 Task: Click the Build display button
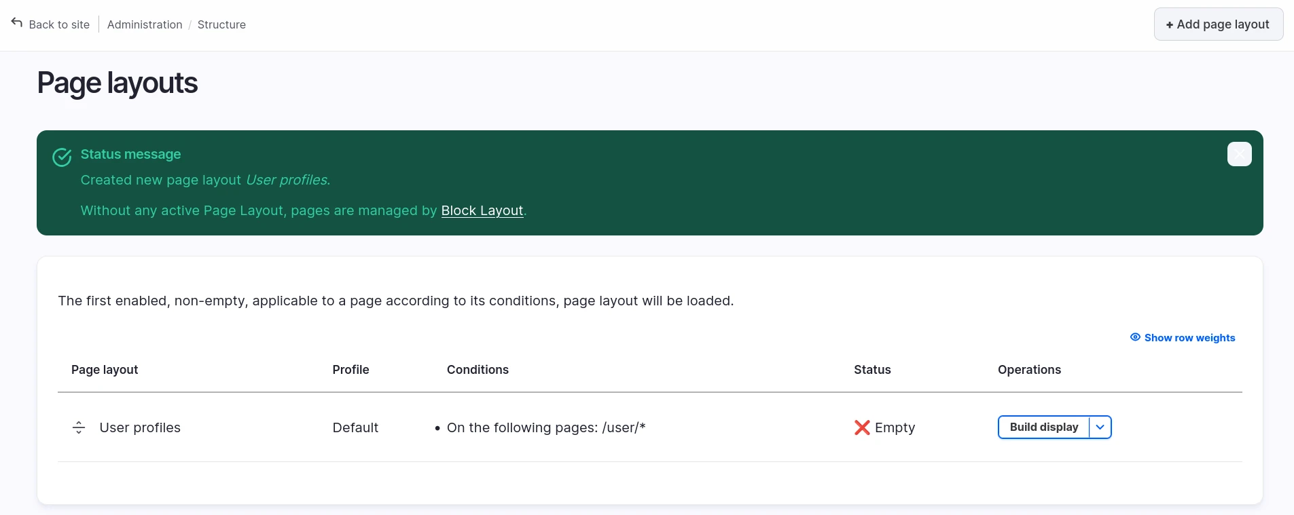pos(1043,427)
